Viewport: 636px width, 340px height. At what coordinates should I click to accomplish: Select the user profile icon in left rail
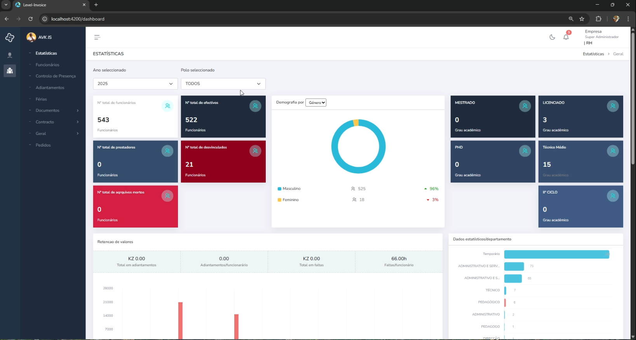(10, 55)
